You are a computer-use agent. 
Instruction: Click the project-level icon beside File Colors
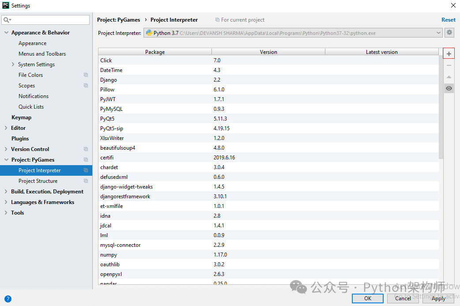tap(86, 75)
